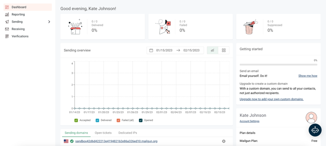Click the Receiving envelope icon
Image resolution: width=326 pixels, height=146 pixels.
click(7, 29)
